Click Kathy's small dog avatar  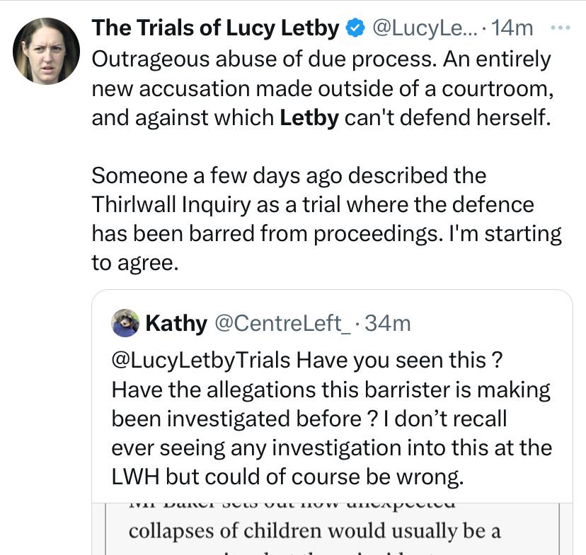[125, 323]
